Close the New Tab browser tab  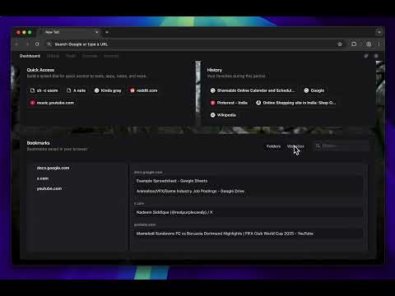(x=96, y=32)
